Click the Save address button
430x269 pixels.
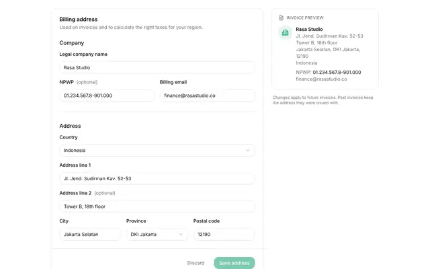(x=234, y=263)
